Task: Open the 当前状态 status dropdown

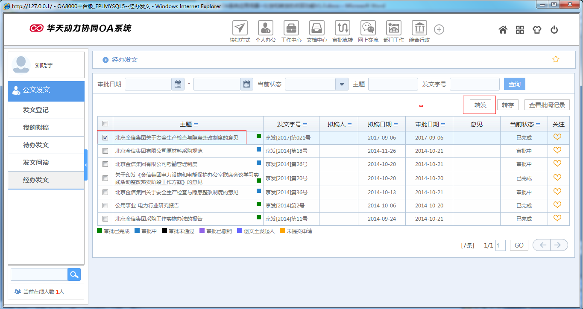Action: [x=341, y=84]
